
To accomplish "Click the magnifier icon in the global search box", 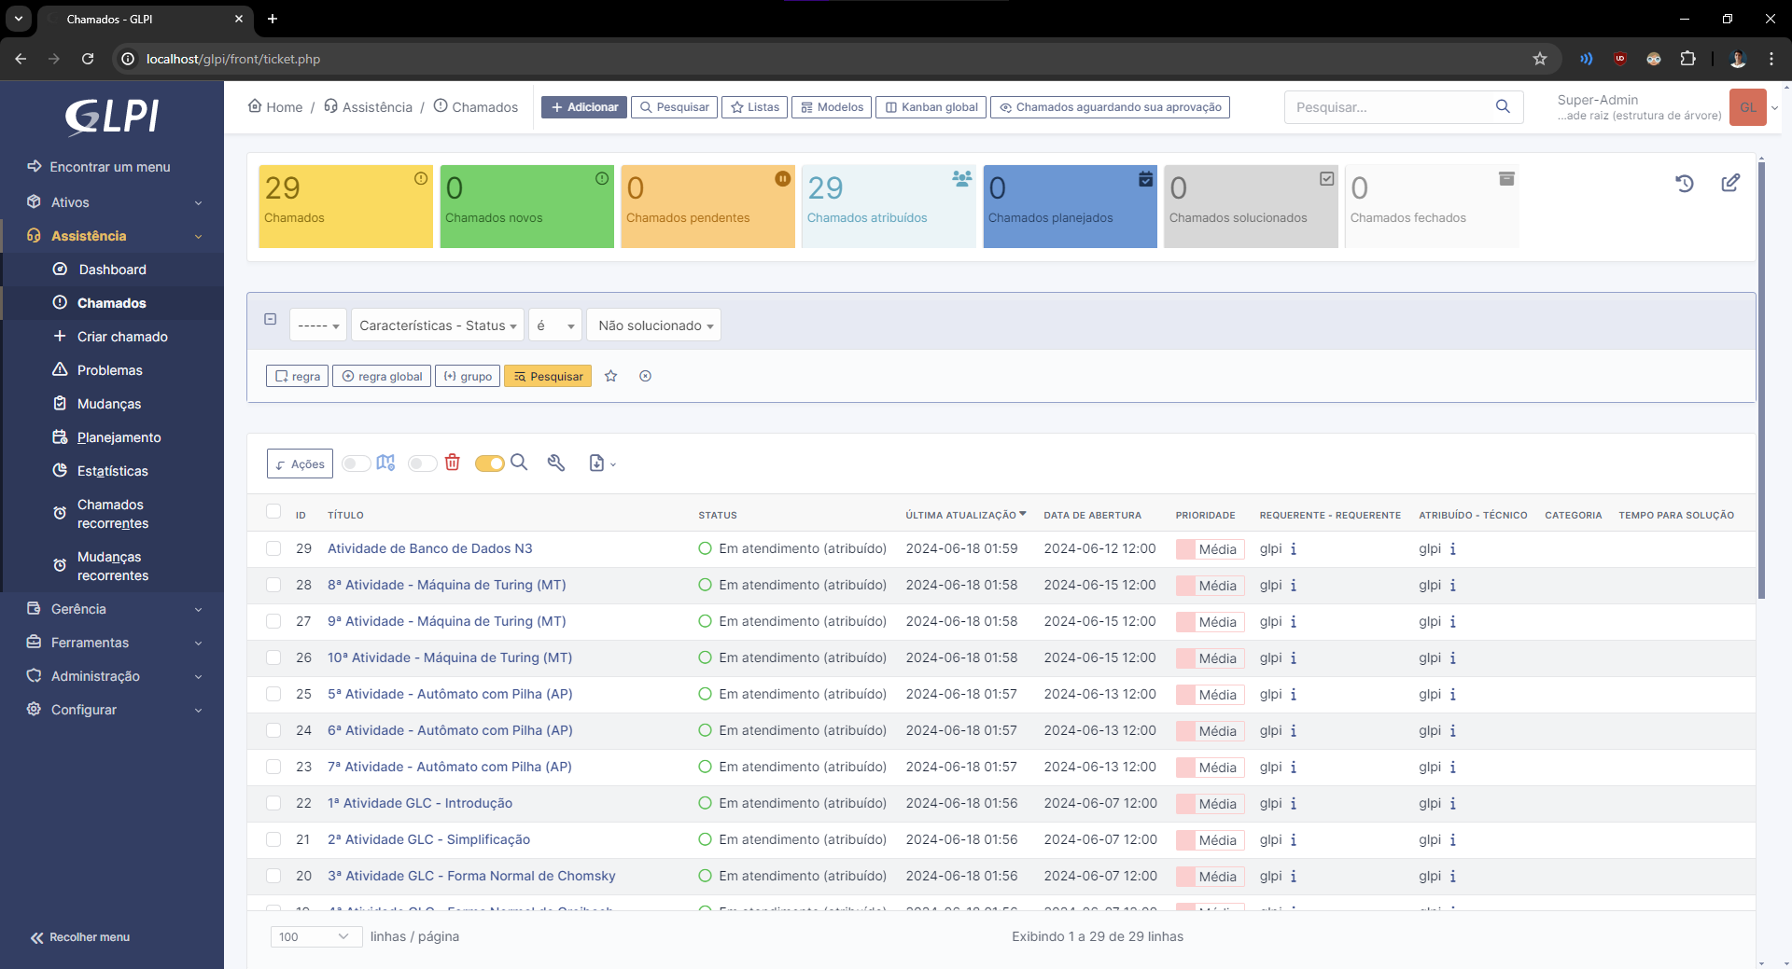I will pos(1503,106).
